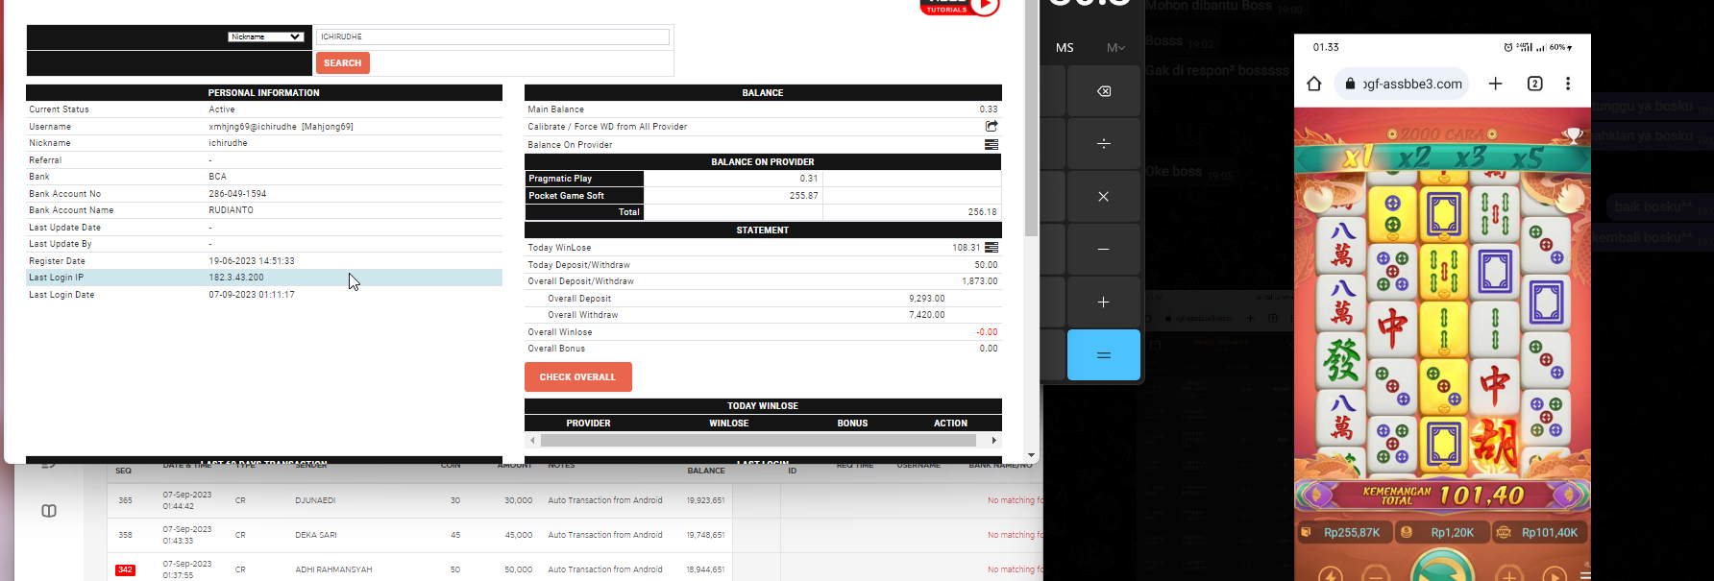The image size is (1714, 581).
Task: Click calculator equals key
Action: pos(1104,355)
